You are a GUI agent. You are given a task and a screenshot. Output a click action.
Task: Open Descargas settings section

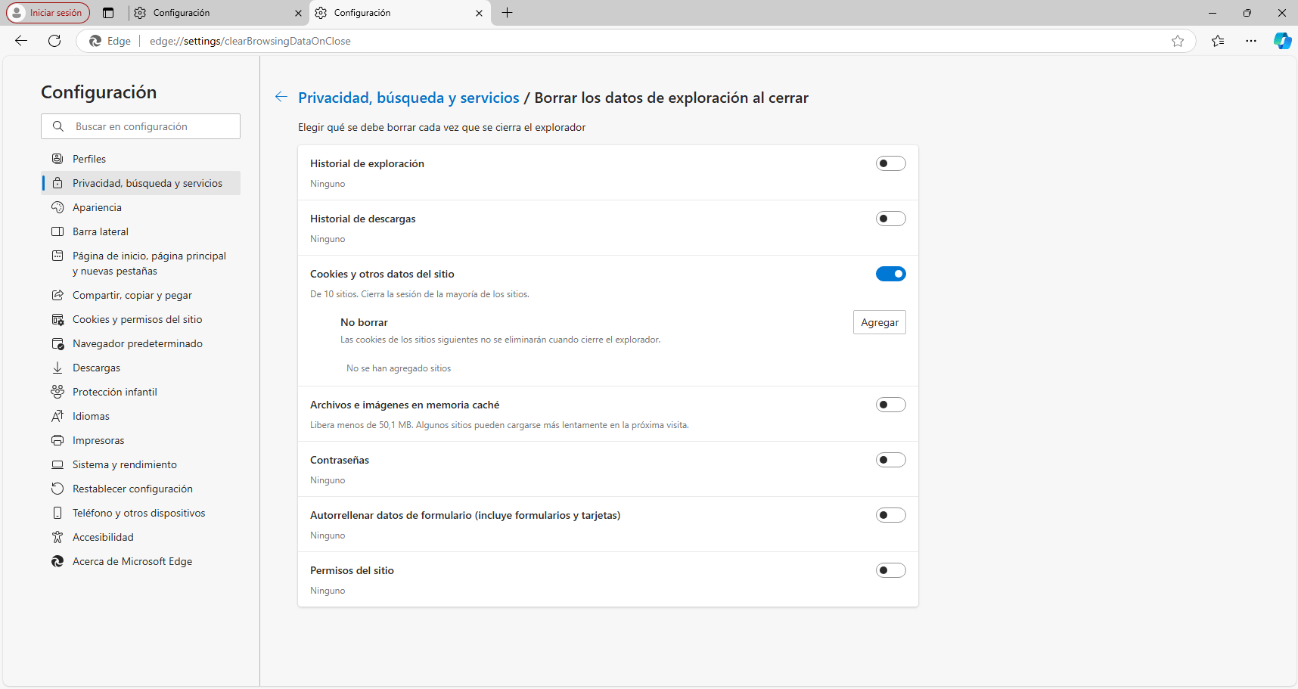tap(141, 368)
